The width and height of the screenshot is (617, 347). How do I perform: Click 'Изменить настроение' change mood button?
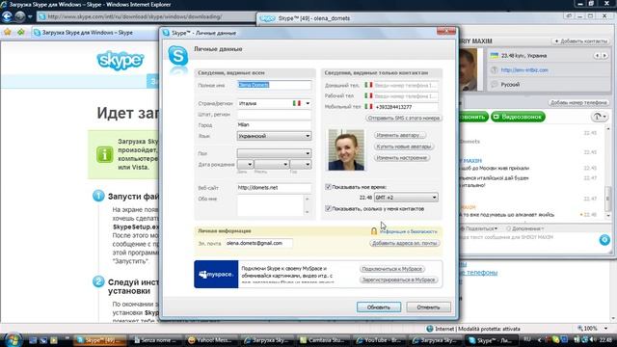click(402, 158)
